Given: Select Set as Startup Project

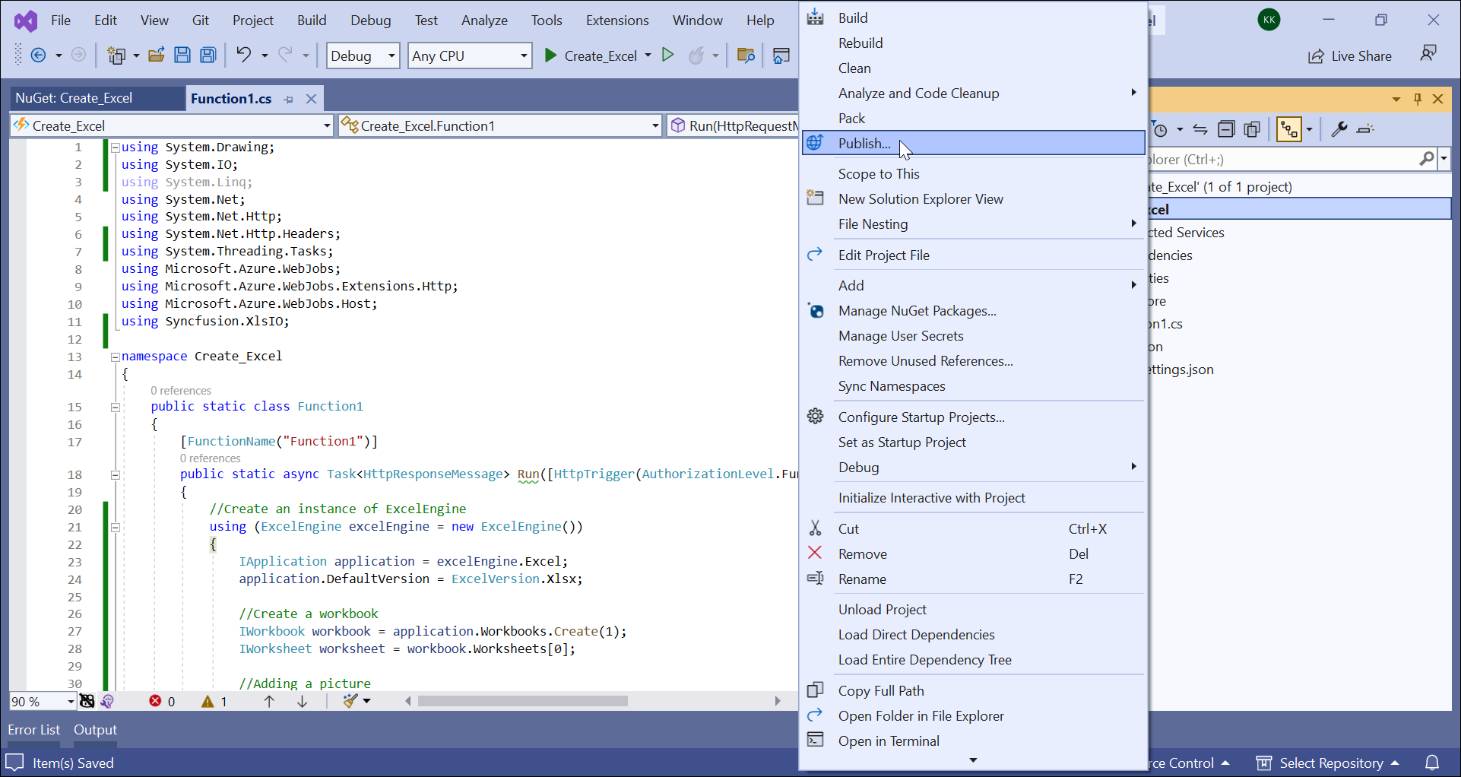Looking at the screenshot, I should tap(973, 442).
